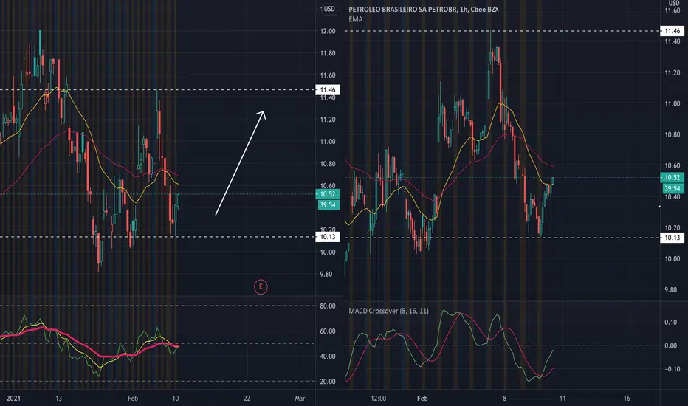
Task: Click the 10.80 value on left price axis
Action: tap(328, 164)
